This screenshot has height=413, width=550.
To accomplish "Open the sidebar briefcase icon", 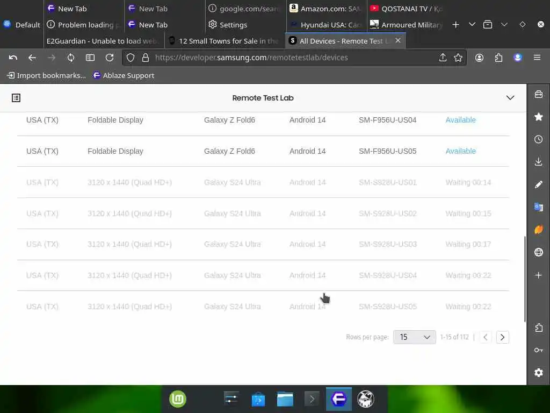I will pos(539,94).
